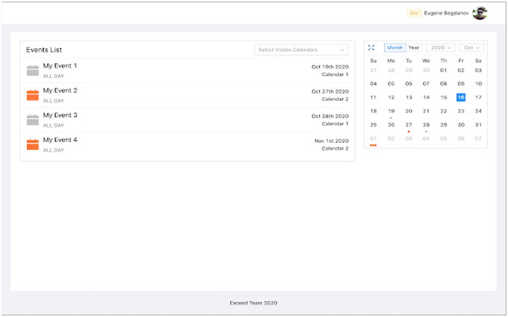Open the My Event 4 list entry

tap(60, 140)
